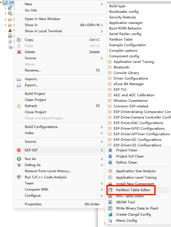Expand the Compare With submenu arrow
The width and height of the screenshot is (171, 227).
(x=102, y=189)
